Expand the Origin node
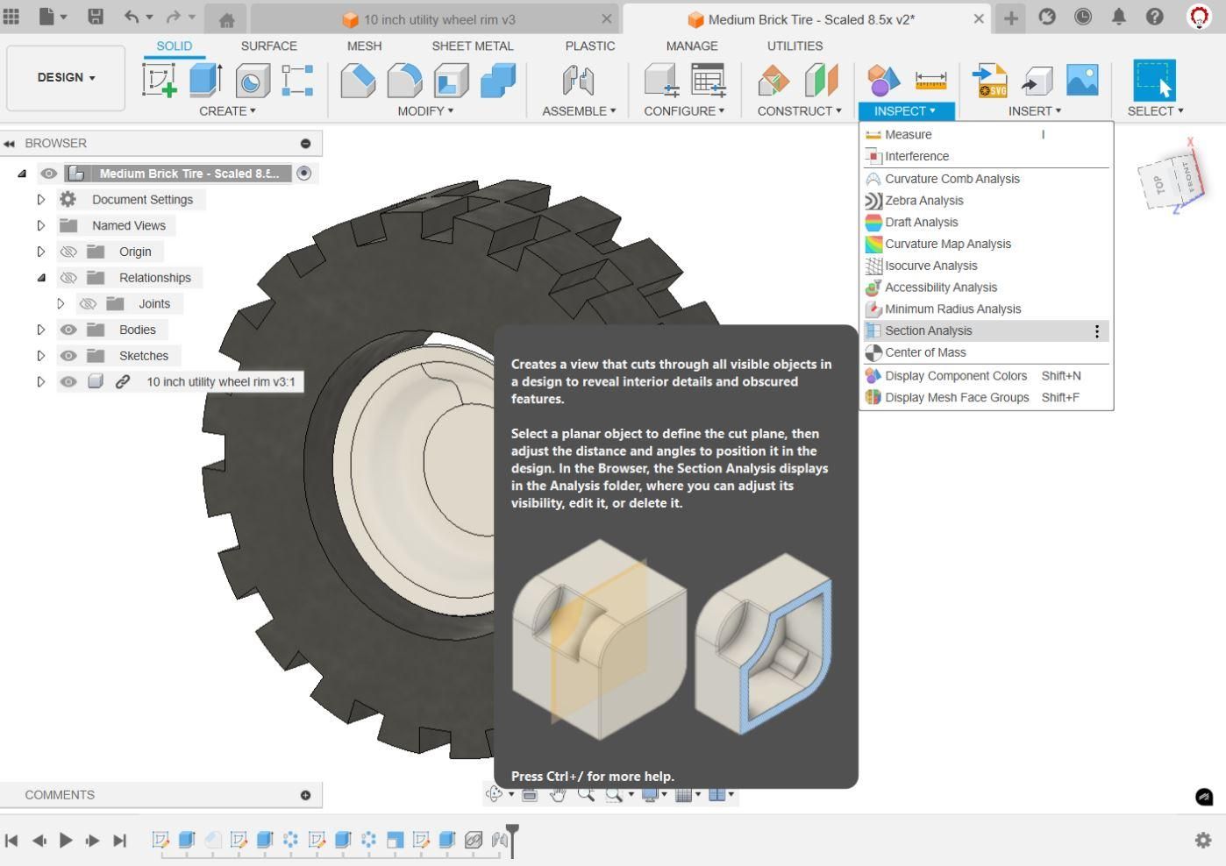The width and height of the screenshot is (1226, 866). [40, 252]
